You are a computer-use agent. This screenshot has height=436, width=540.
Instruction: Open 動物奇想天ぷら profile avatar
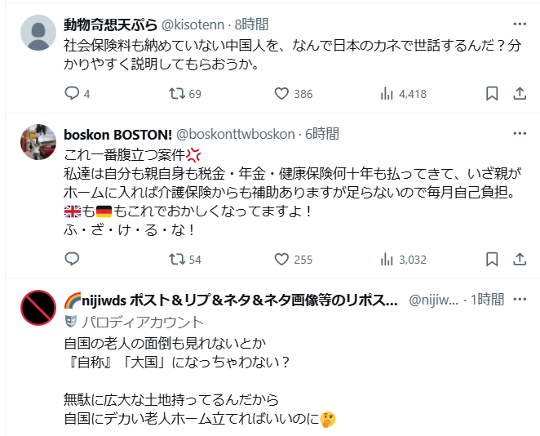coord(37,33)
